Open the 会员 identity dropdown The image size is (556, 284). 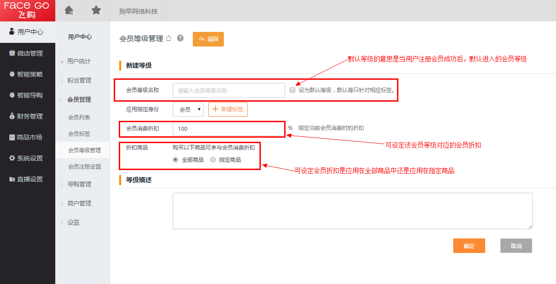(x=188, y=109)
